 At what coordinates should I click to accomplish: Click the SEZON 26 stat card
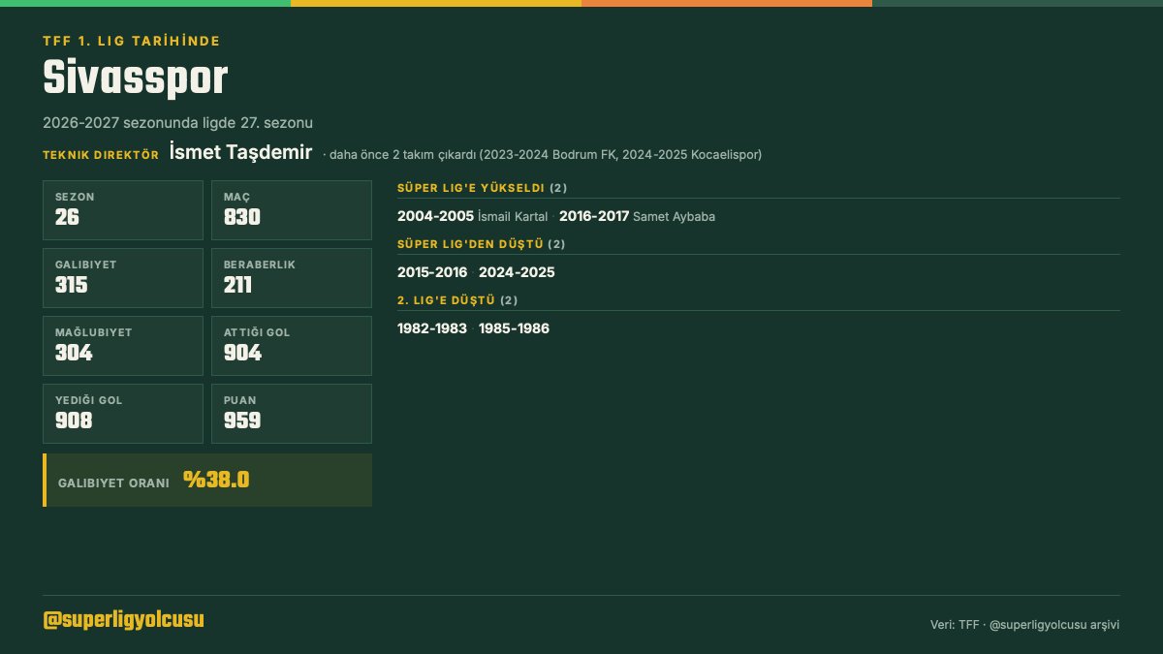pyautogui.click(x=123, y=210)
